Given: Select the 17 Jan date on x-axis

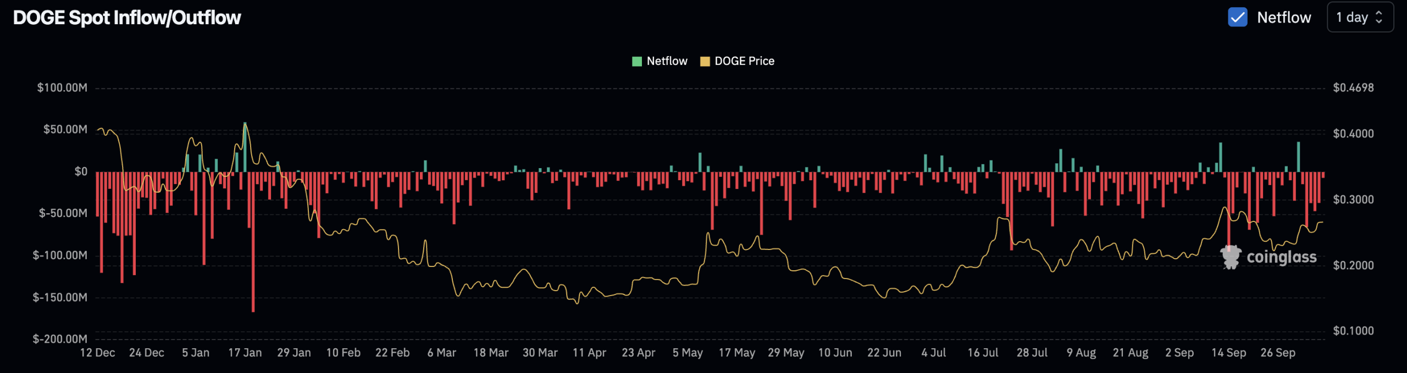Looking at the screenshot, I should (x=245, y=353).
